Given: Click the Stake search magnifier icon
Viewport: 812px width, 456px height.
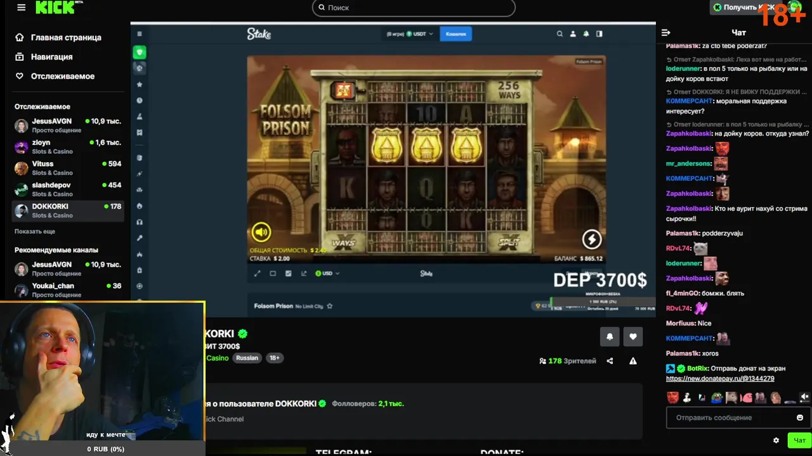Looking at the screenshot, I should pyautogui.click(x=560, y=34).
